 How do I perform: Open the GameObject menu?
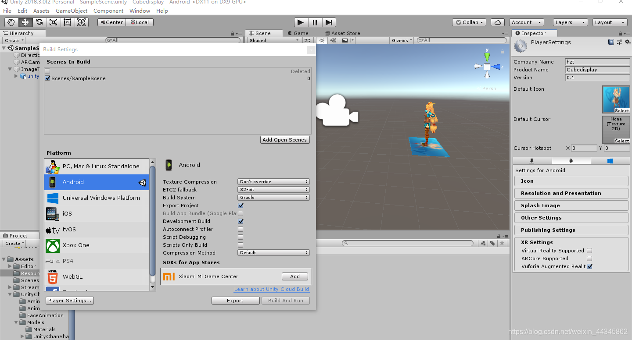click(72, 11)
